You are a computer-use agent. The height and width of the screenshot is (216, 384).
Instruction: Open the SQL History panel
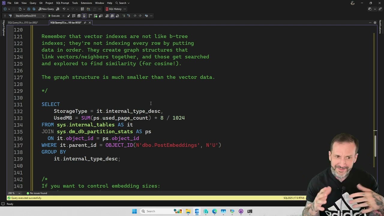(x=113, y=9)
